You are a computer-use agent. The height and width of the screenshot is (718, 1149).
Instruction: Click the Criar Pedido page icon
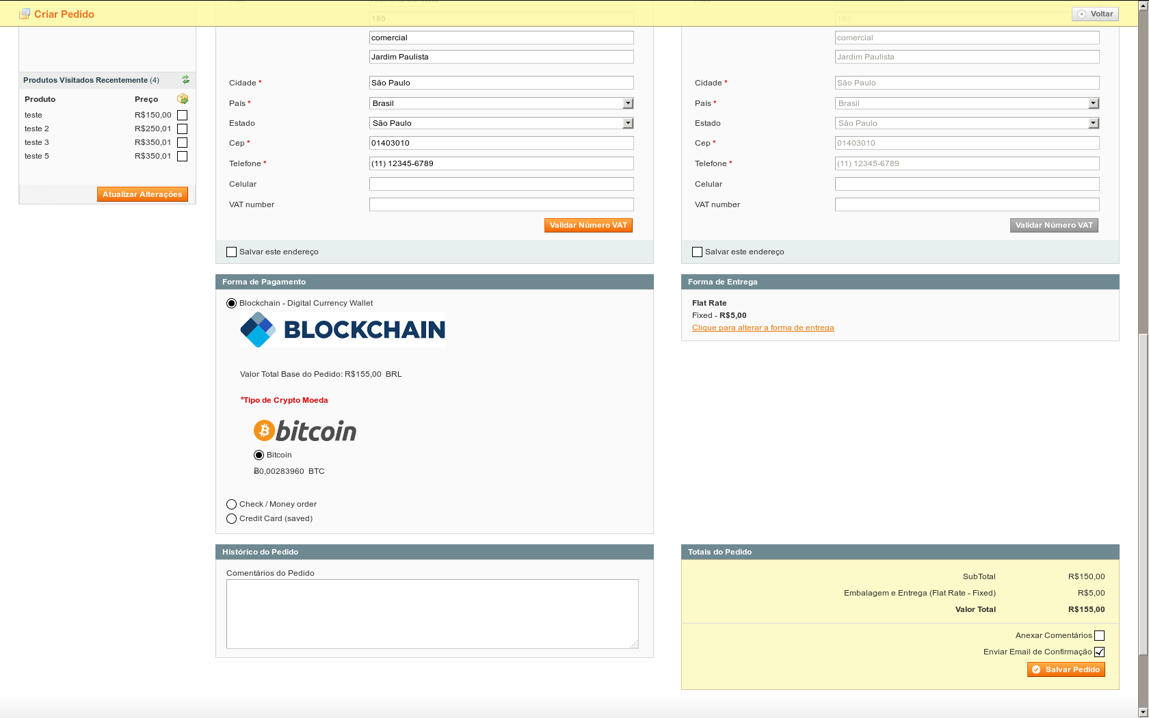[25, 14]
